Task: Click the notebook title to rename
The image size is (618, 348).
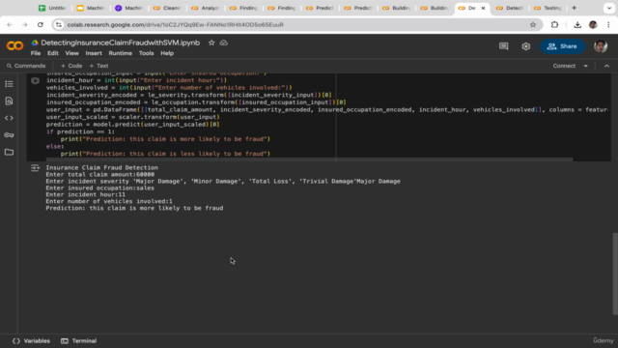Action: (x=120, y=43)
